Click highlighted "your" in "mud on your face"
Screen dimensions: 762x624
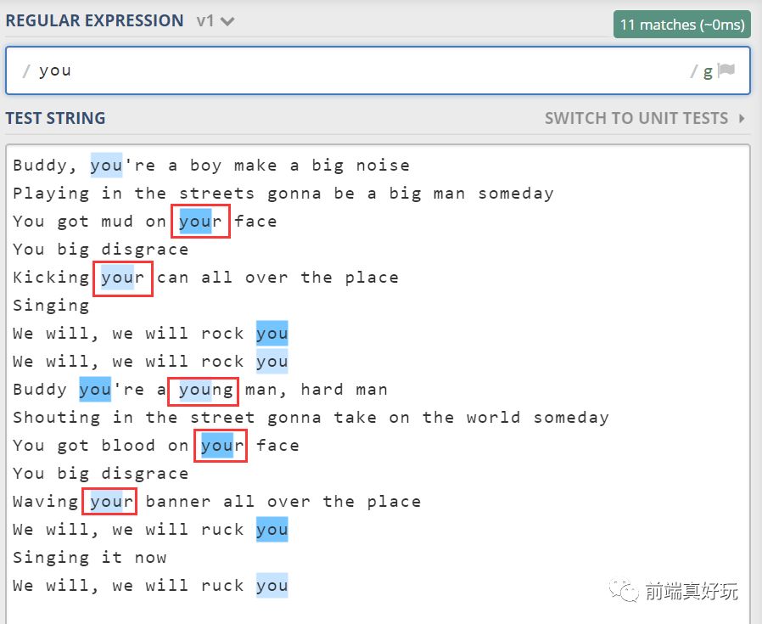click(200, 222)
